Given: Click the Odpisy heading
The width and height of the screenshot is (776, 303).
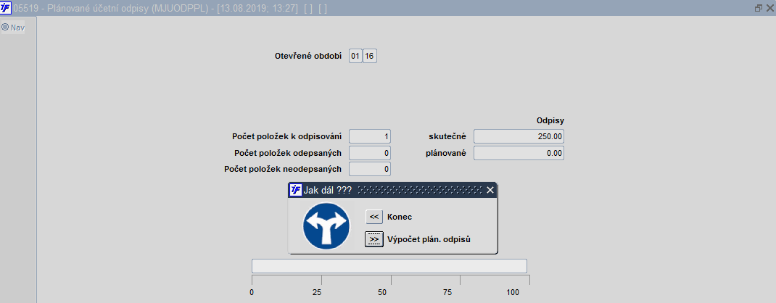Looking at the screenshot, I should [550, 120].
